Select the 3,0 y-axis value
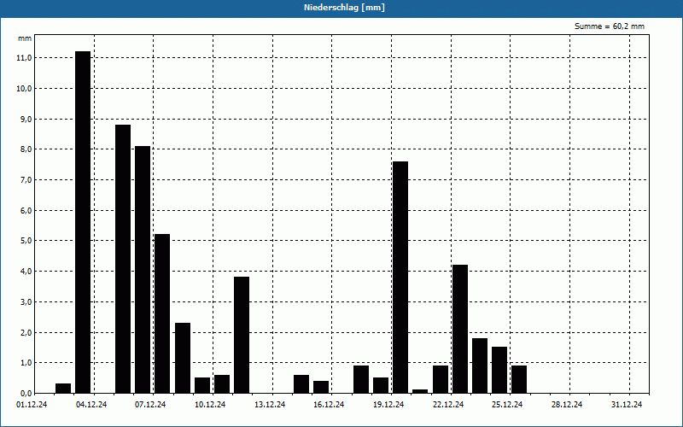This screenshot has height=427, width=683. point(26,302)
